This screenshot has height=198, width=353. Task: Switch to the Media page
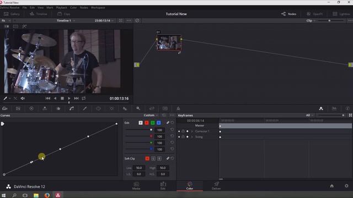(136, 186)
